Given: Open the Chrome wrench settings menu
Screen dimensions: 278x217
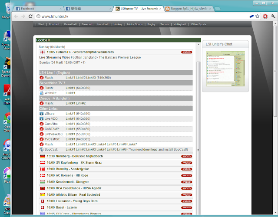Looking at the screenshot, I should (273, 16).
